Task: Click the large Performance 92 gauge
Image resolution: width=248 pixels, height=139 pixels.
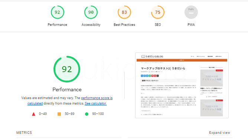Action: pyautogui.click(x=67, y=69)
